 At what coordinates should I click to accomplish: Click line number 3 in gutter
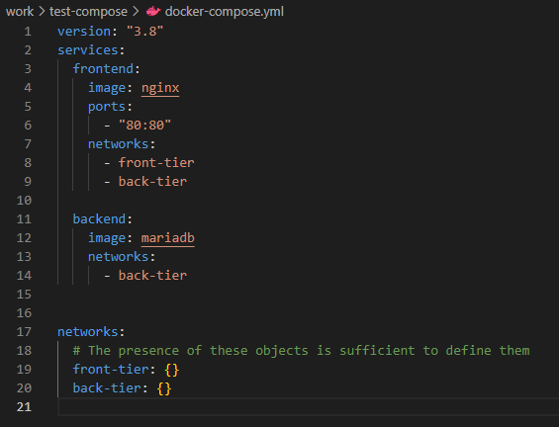[x=28, y=69]
